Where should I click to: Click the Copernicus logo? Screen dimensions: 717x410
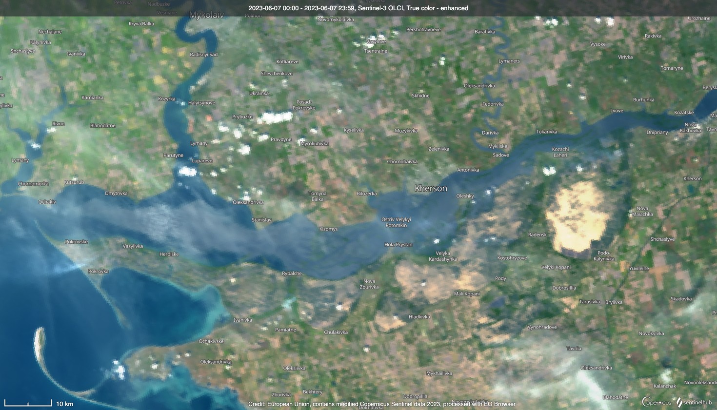[x=657, y=402]
